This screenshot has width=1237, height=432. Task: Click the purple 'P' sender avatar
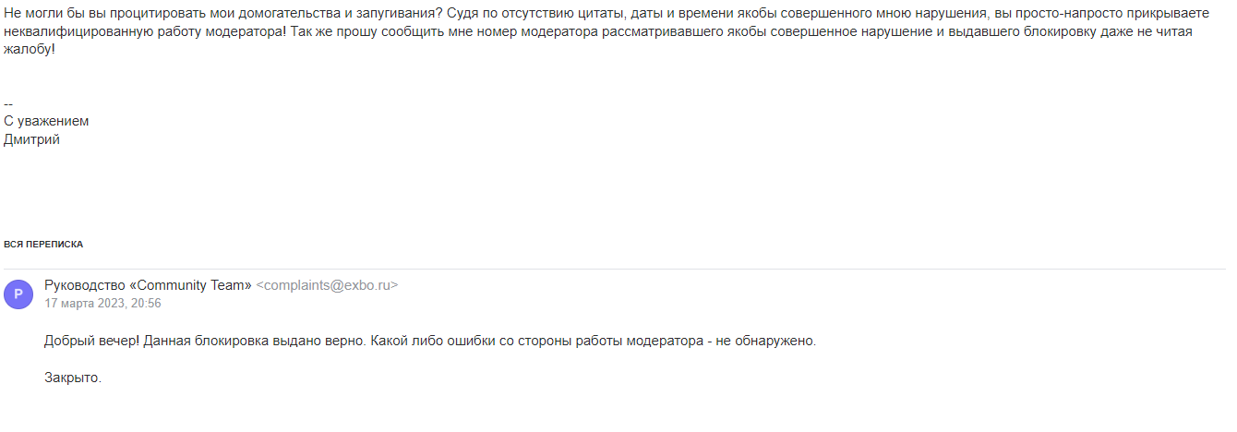[x=18, y=294]
